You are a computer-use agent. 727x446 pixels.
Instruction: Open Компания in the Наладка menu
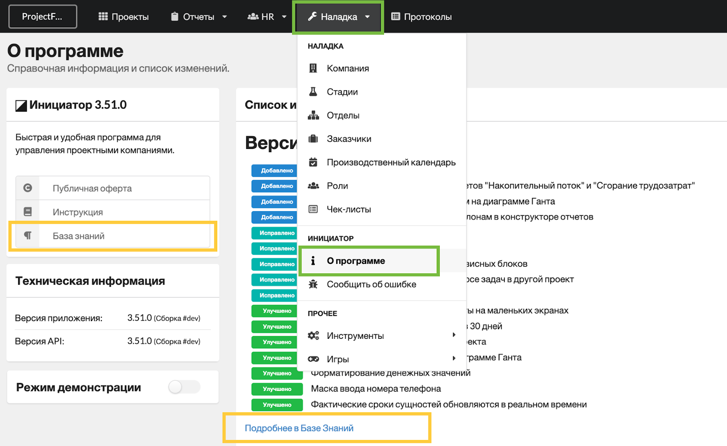[382, 68]
